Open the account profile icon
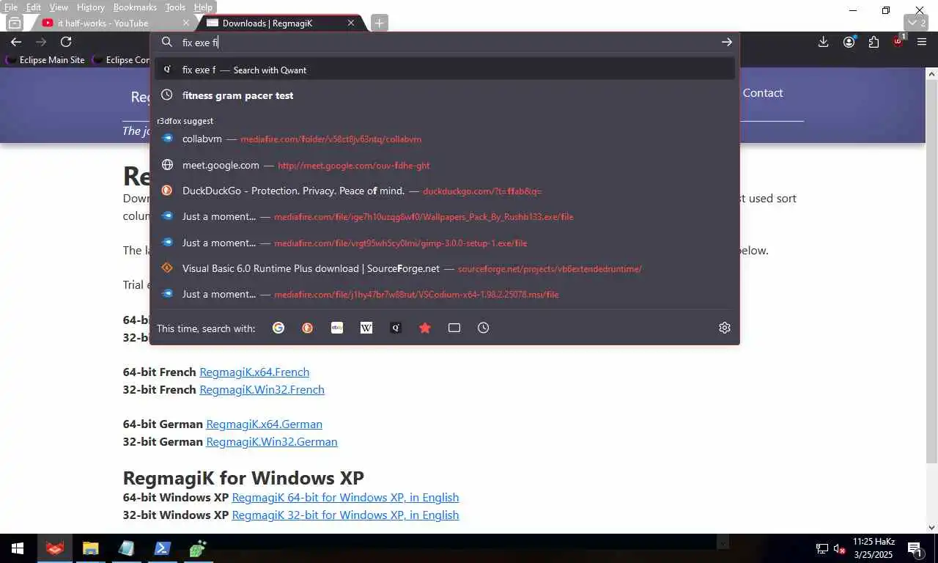The width and height of the screenshot is (938, 563). [x=849, y=42]
